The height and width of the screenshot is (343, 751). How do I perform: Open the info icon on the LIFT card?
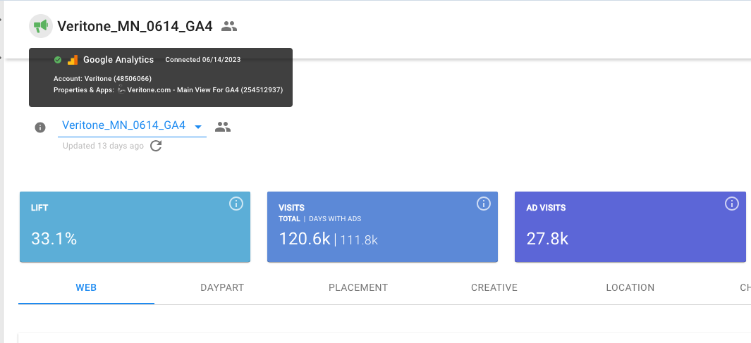tap(236, 204)
